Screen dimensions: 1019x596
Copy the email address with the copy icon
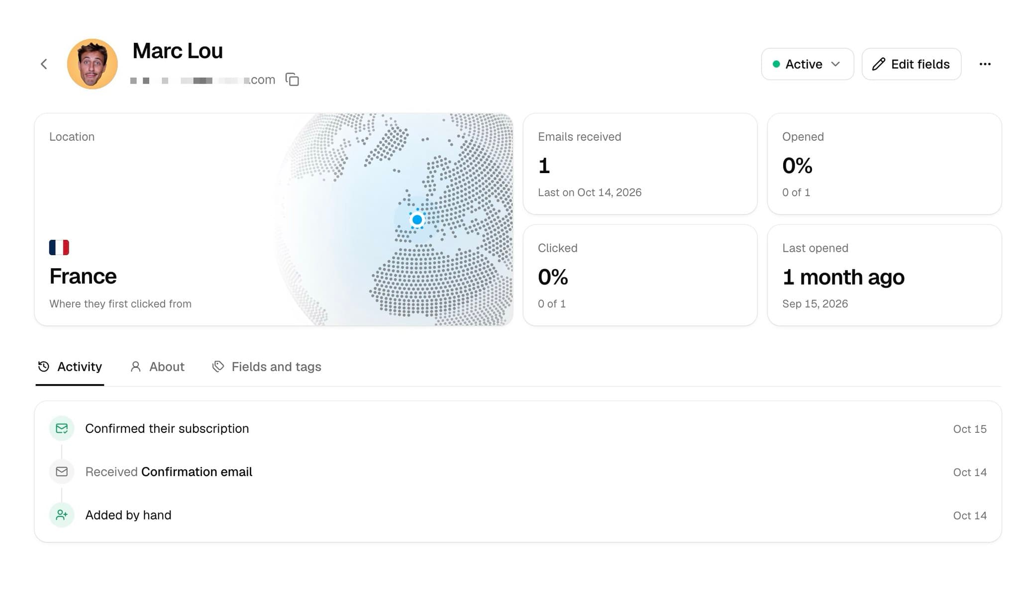click(292, 80)
